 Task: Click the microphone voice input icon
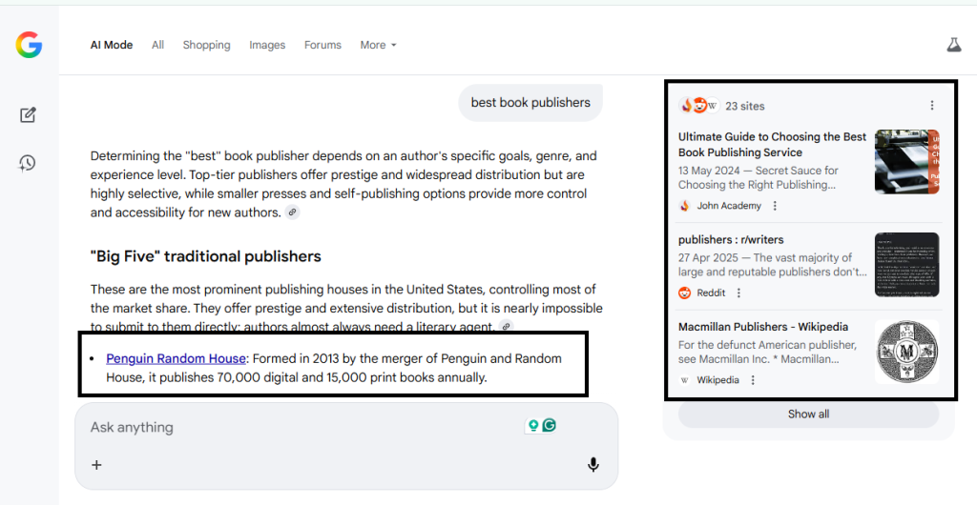[x=592, y=465]
